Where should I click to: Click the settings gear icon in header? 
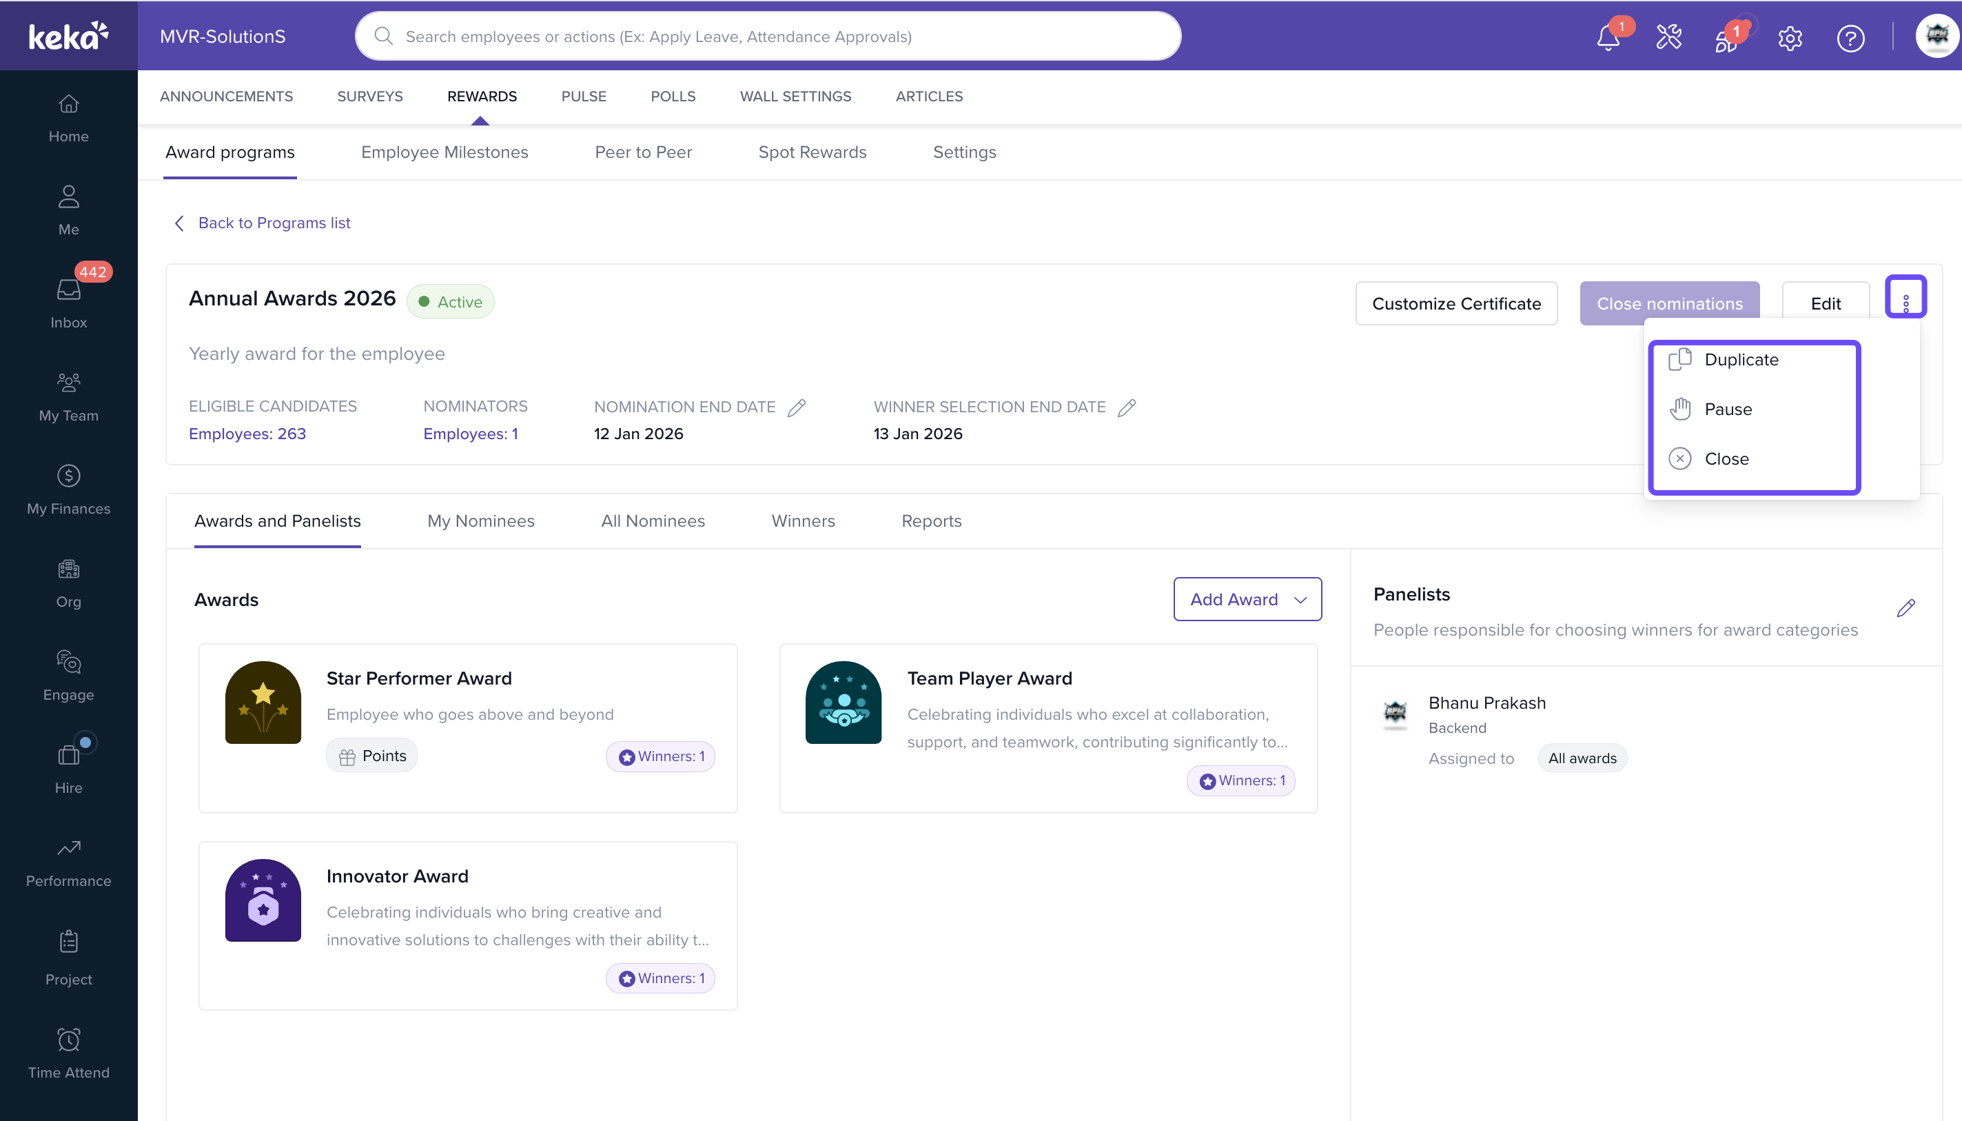[x=1790, y=38]
